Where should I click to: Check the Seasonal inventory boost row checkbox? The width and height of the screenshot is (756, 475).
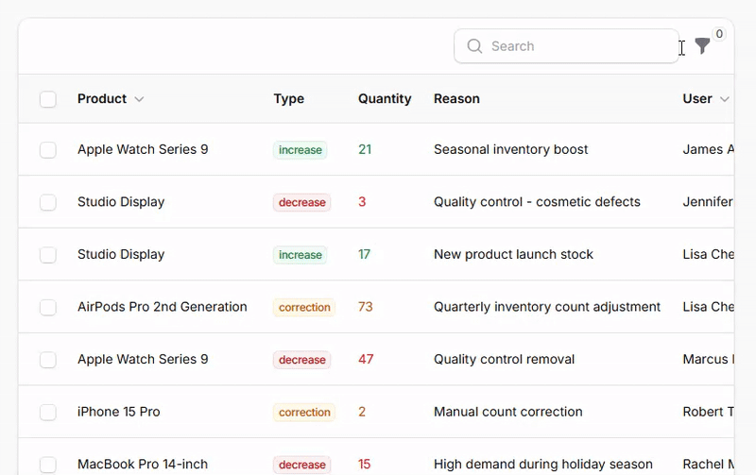click(x=48, y=150)
